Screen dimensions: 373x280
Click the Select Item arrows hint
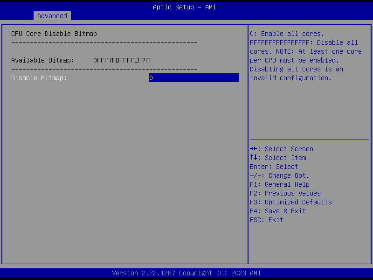tap(278, 158)
